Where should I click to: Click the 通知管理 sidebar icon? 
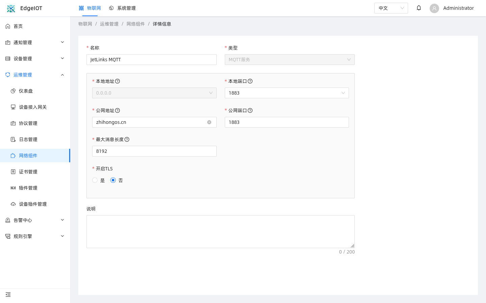[8, 42]
